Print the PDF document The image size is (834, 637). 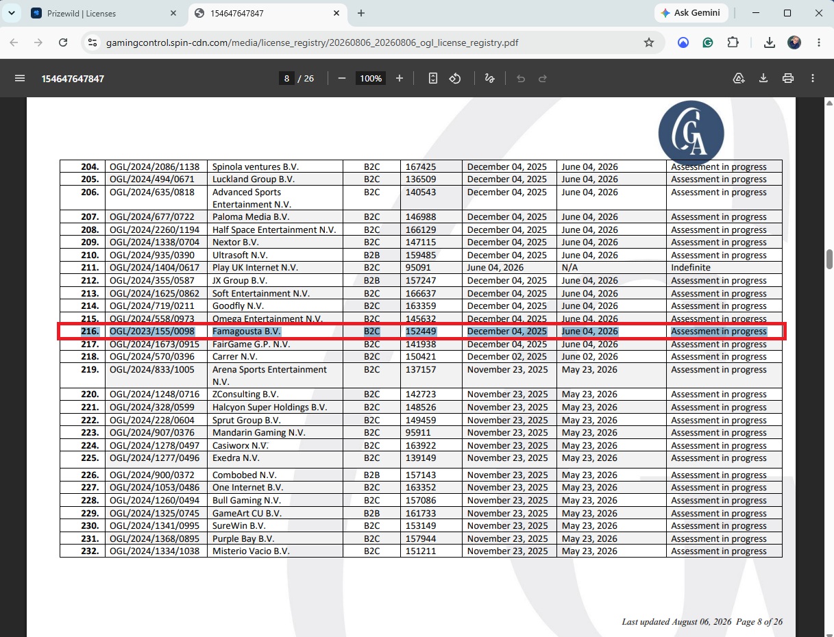click(x=788, y=78)
